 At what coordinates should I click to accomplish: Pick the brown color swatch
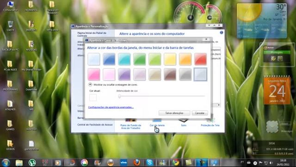[x=170, y=74]
